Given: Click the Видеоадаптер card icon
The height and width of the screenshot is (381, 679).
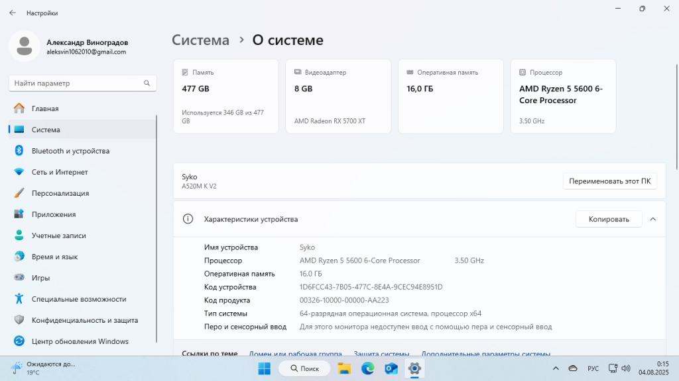Looking at the screenshot, I should pyautogui.click(x=298, y=72).
